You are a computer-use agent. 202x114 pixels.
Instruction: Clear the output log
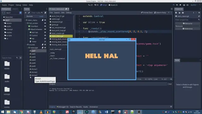(170, 84)
